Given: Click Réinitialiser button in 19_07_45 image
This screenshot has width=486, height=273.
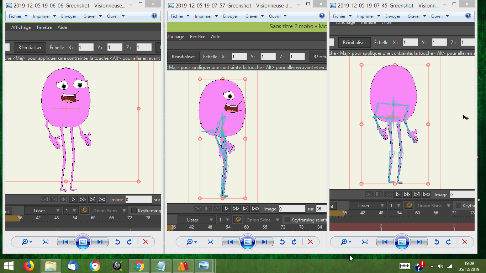Looking at the screenshot, I should tap(354, 42).
